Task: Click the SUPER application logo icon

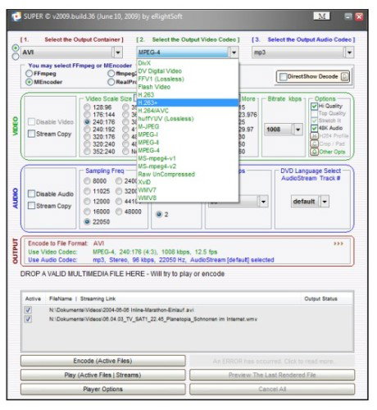Action: coord(16,16)
